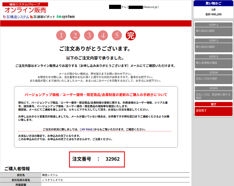Click the step 5 circle indicator

[117, 36]
